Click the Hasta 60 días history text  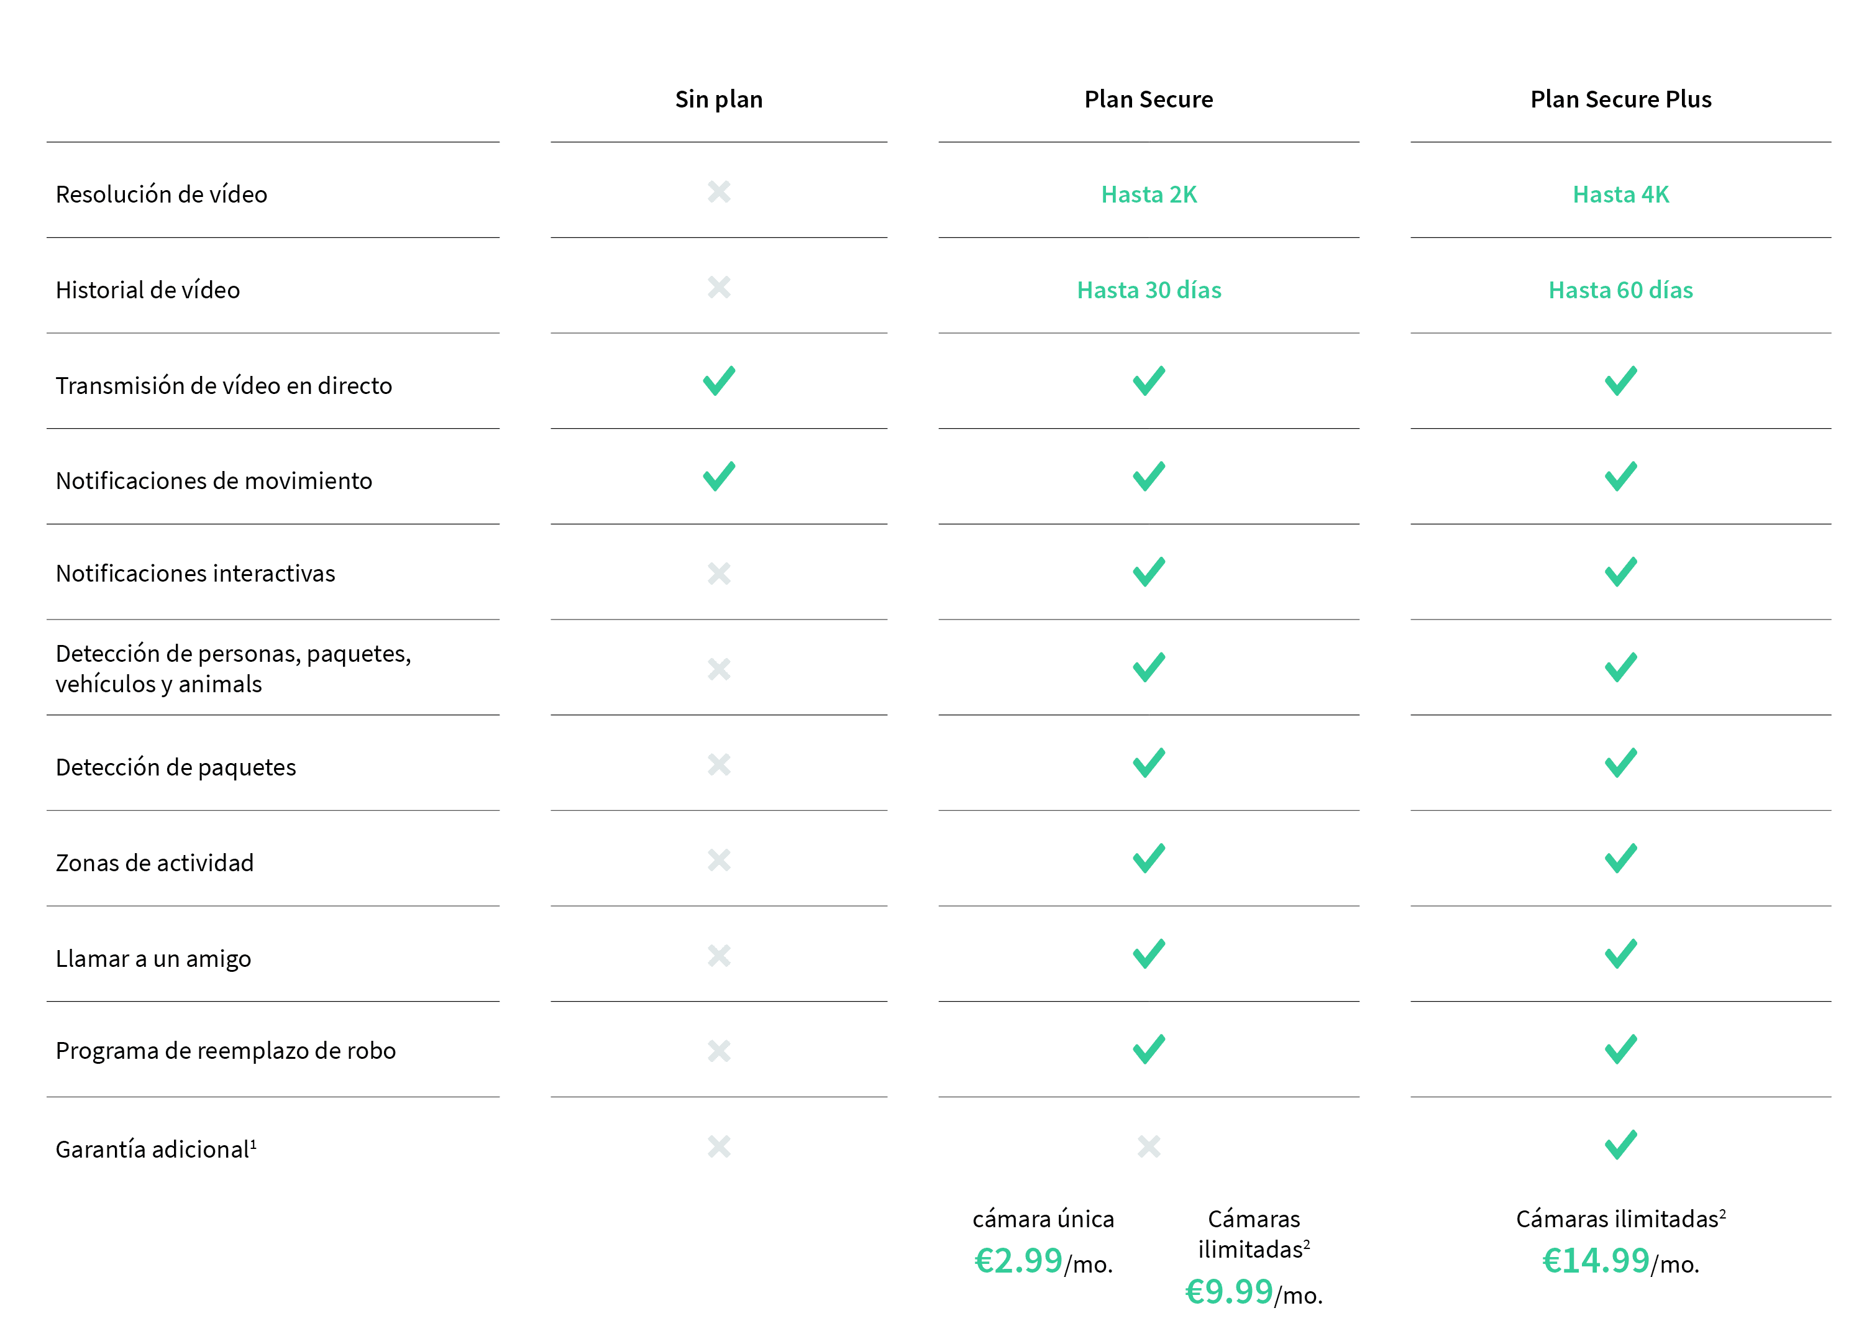(x=1620, y=290)
